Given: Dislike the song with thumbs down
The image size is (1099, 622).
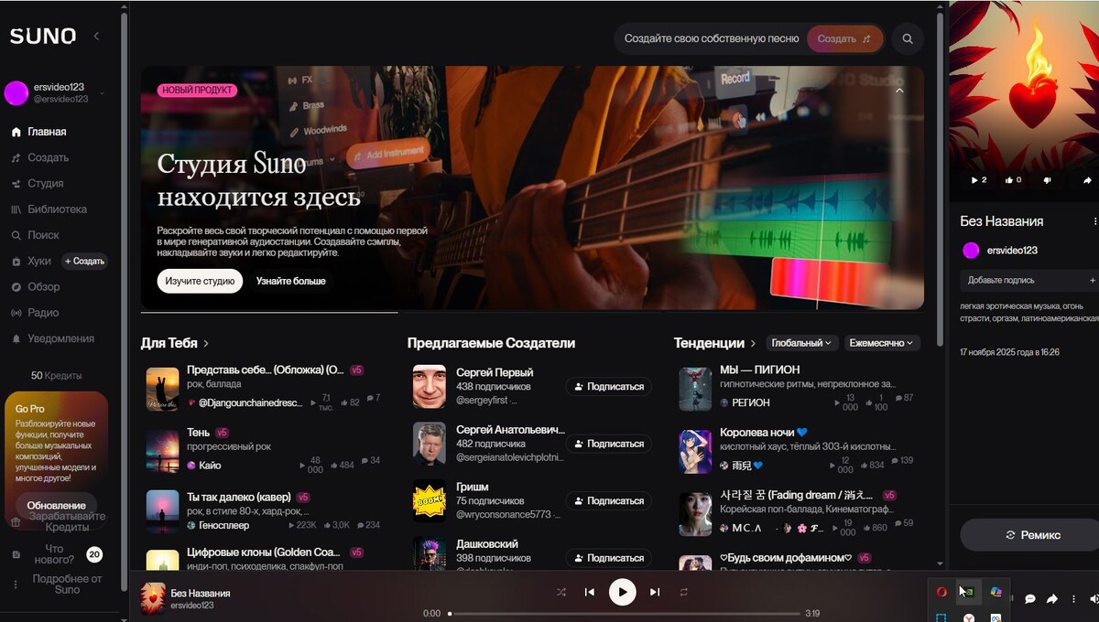Looking at the screenshot, I should [x=1048, y=180].
